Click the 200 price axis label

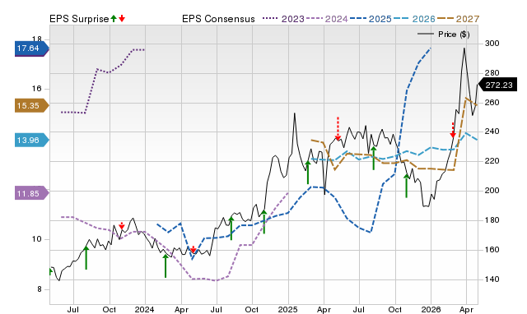pyautogui.click(x=492, y=191)
